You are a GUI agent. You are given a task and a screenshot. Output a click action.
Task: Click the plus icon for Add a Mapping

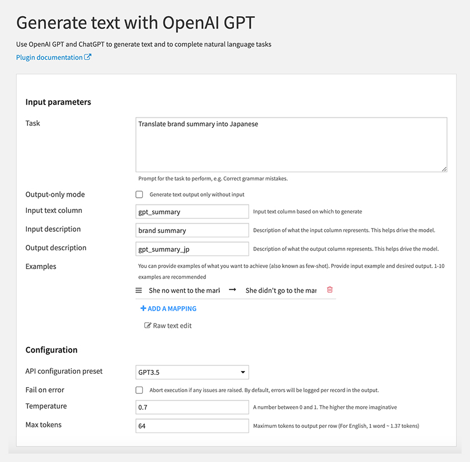click(x=143, y=308)
